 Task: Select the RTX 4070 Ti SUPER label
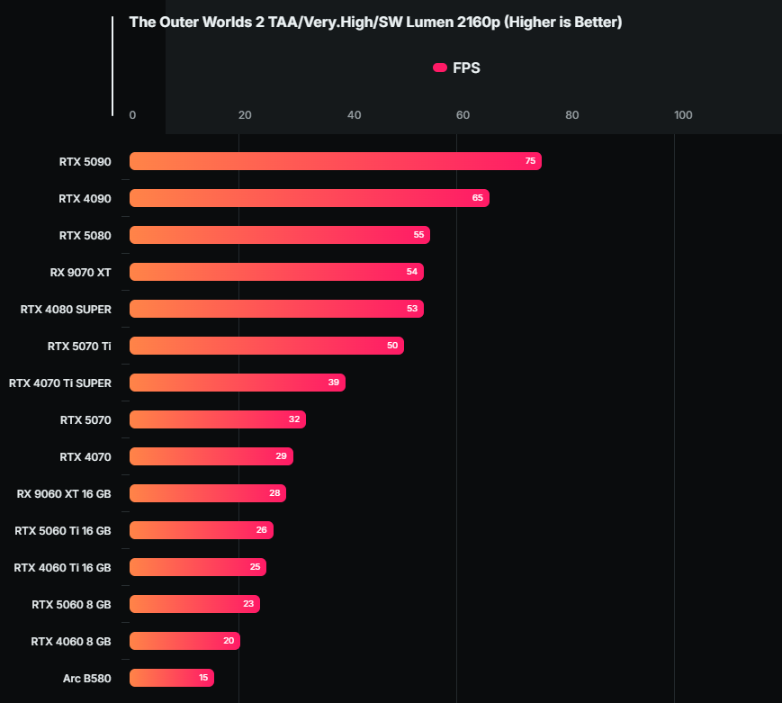[60, 383]
